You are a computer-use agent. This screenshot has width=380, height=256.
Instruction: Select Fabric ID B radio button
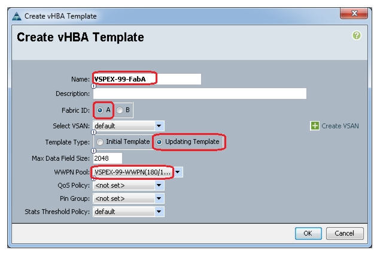click(x=120, y=110)
